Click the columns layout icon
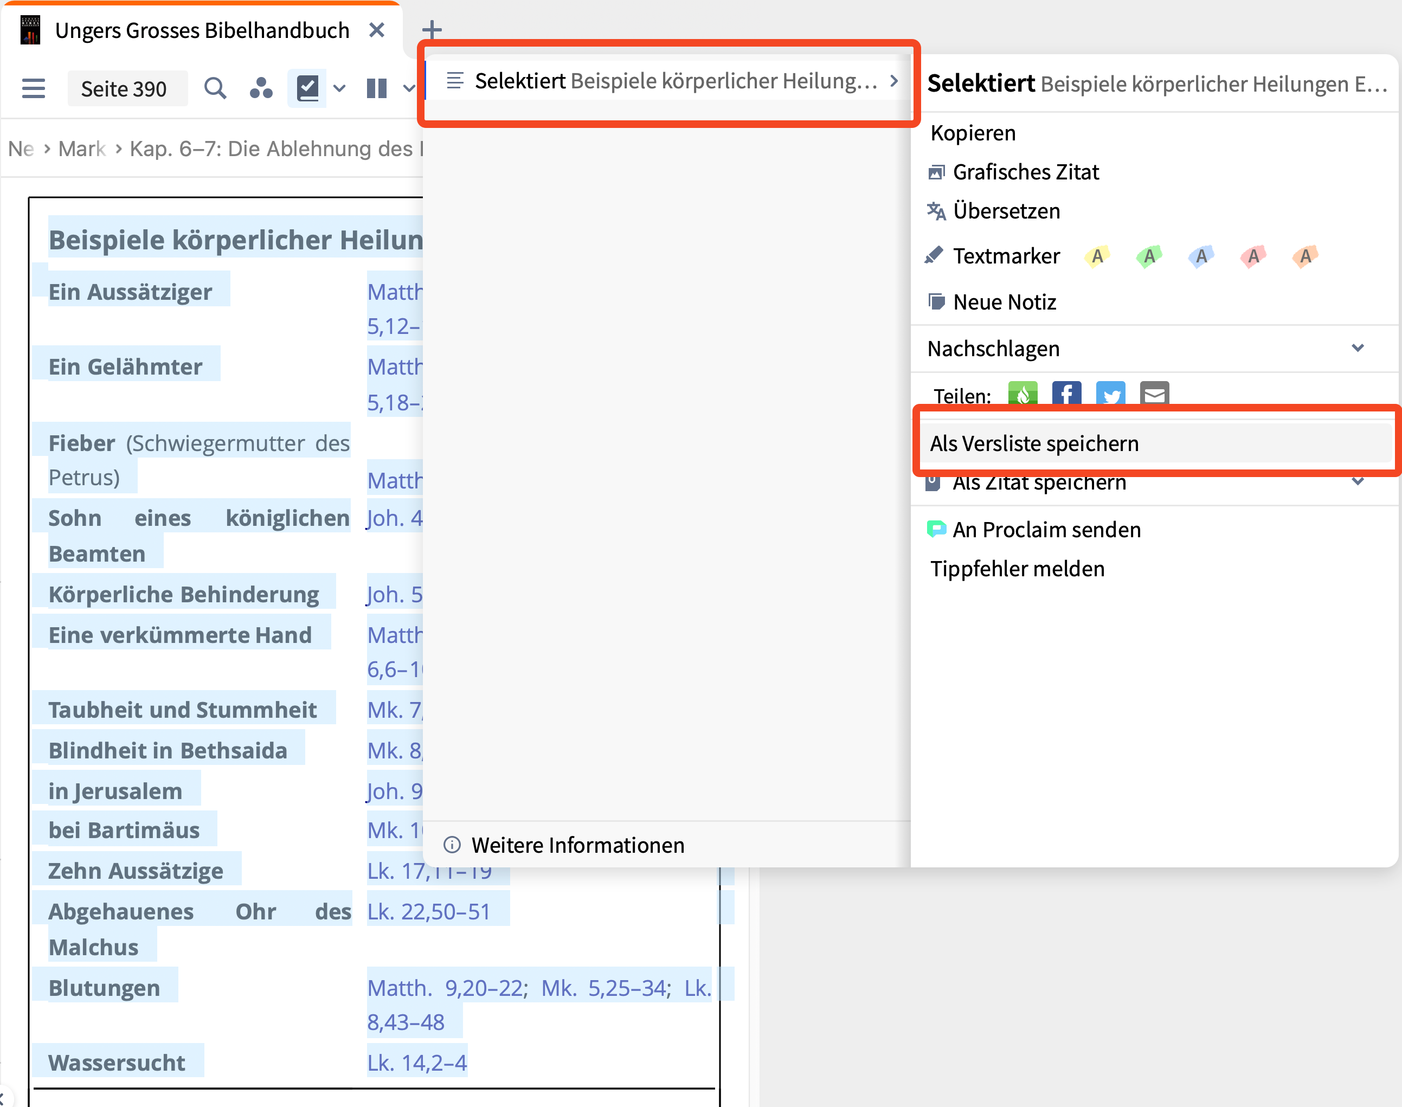Screen dimensions: 1402x1107 (377, 88)
